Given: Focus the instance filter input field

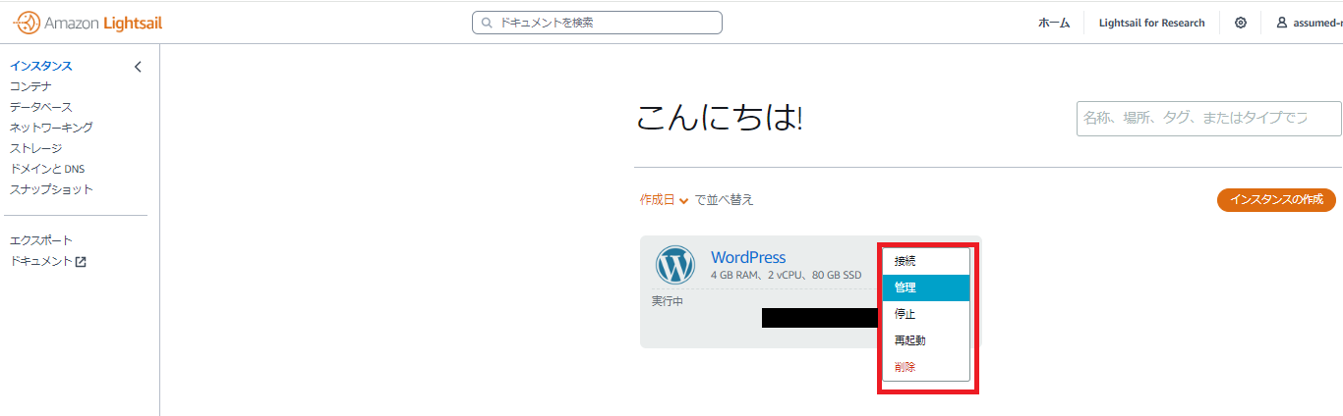Looking at the screenshot, I should coord(1209,118).
